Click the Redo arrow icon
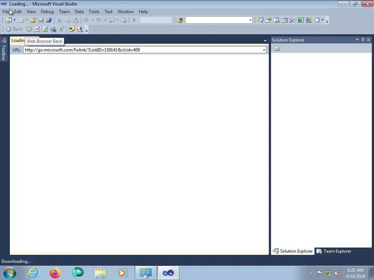374x280 pixels. click(99, 20)
